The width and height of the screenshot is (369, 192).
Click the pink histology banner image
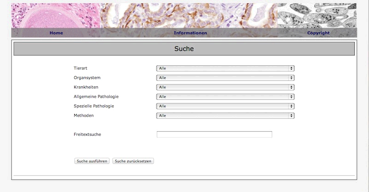[55, 15]
